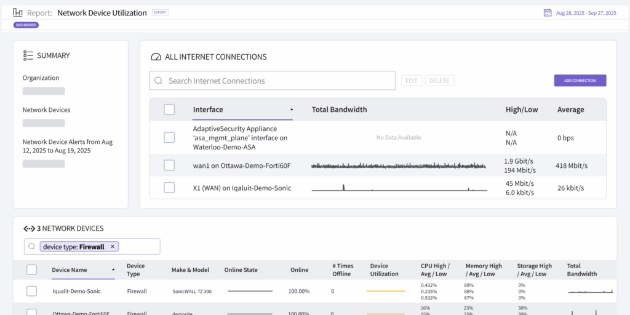Click the 0 bps average value

[x=566, y=138]
